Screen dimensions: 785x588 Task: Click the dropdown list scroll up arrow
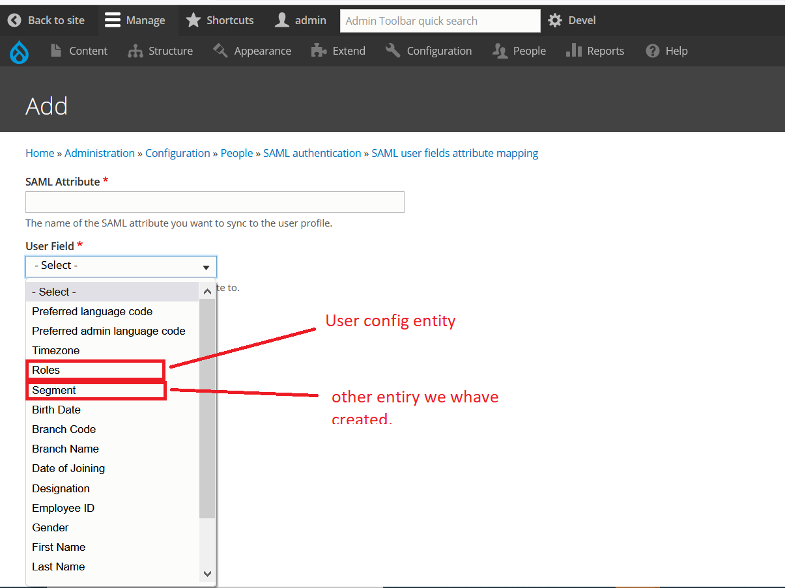tap(208, 292)
